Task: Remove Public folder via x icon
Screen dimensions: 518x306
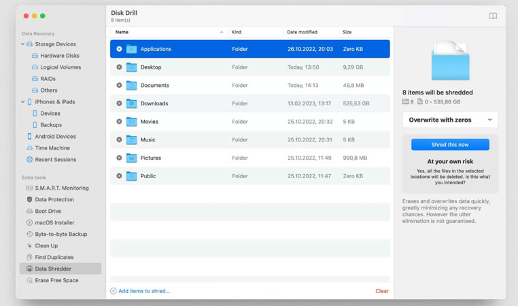Action: click(119, 176)
